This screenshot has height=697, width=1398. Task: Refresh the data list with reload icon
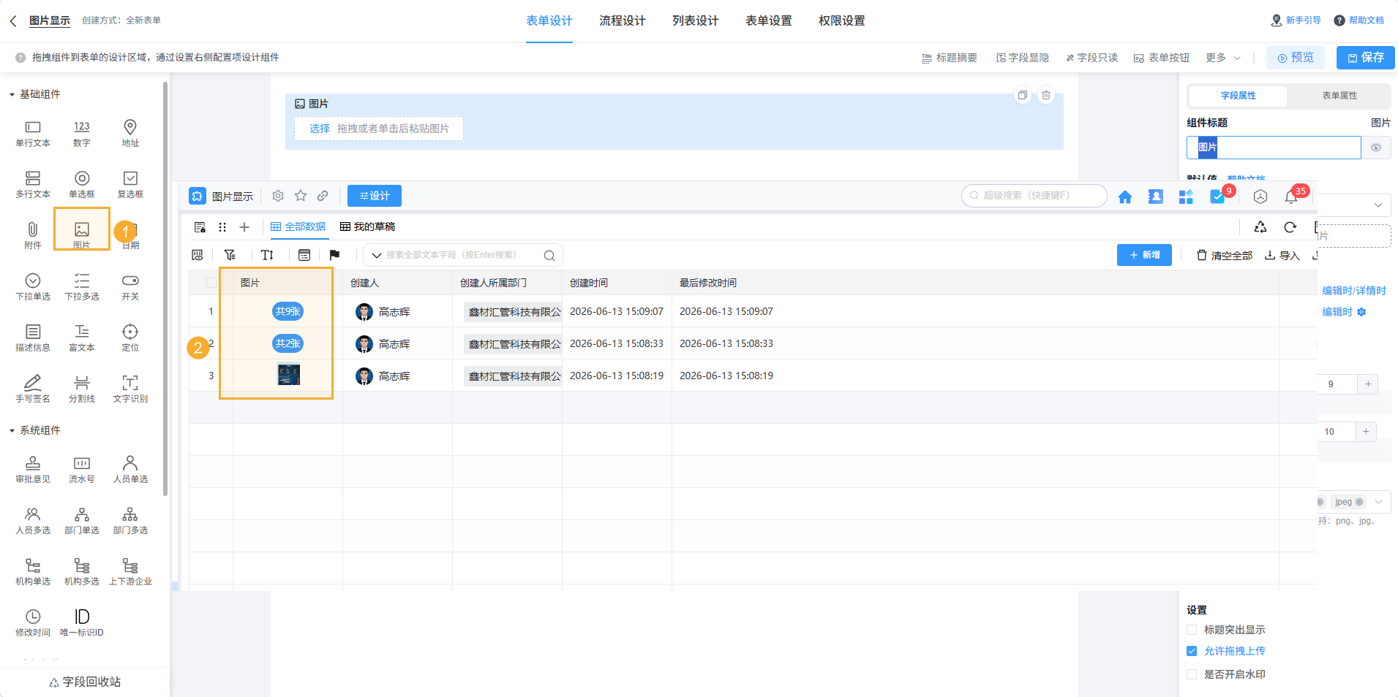point(1290,227)
